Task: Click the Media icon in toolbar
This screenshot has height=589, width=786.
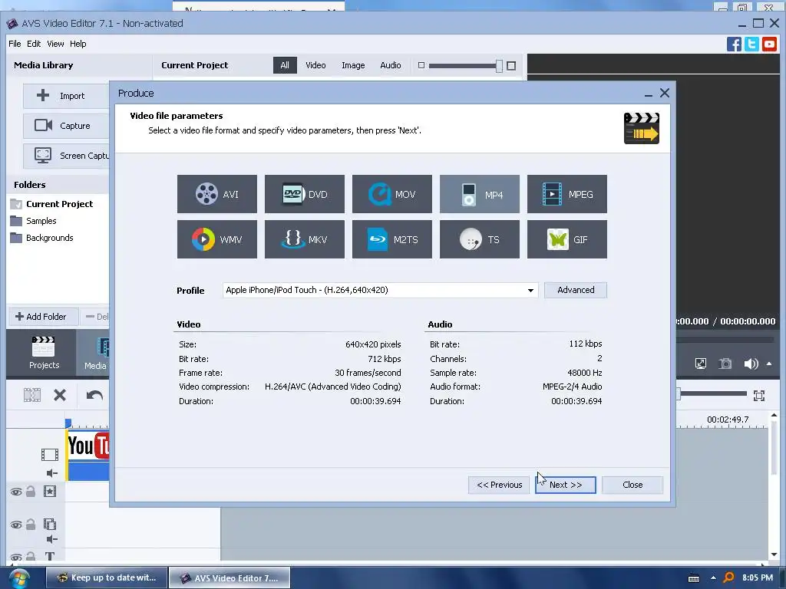Action: point(95,353)
